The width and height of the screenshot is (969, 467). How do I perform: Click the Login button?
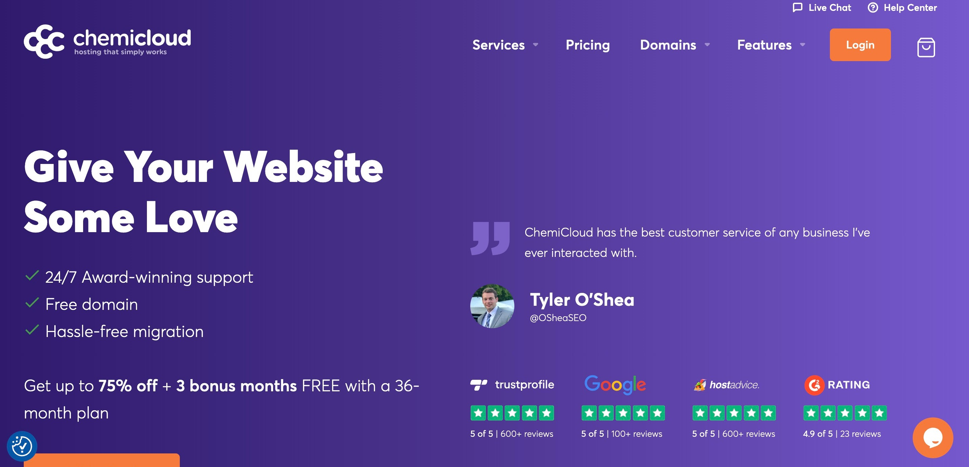click(x=860, y=44)
